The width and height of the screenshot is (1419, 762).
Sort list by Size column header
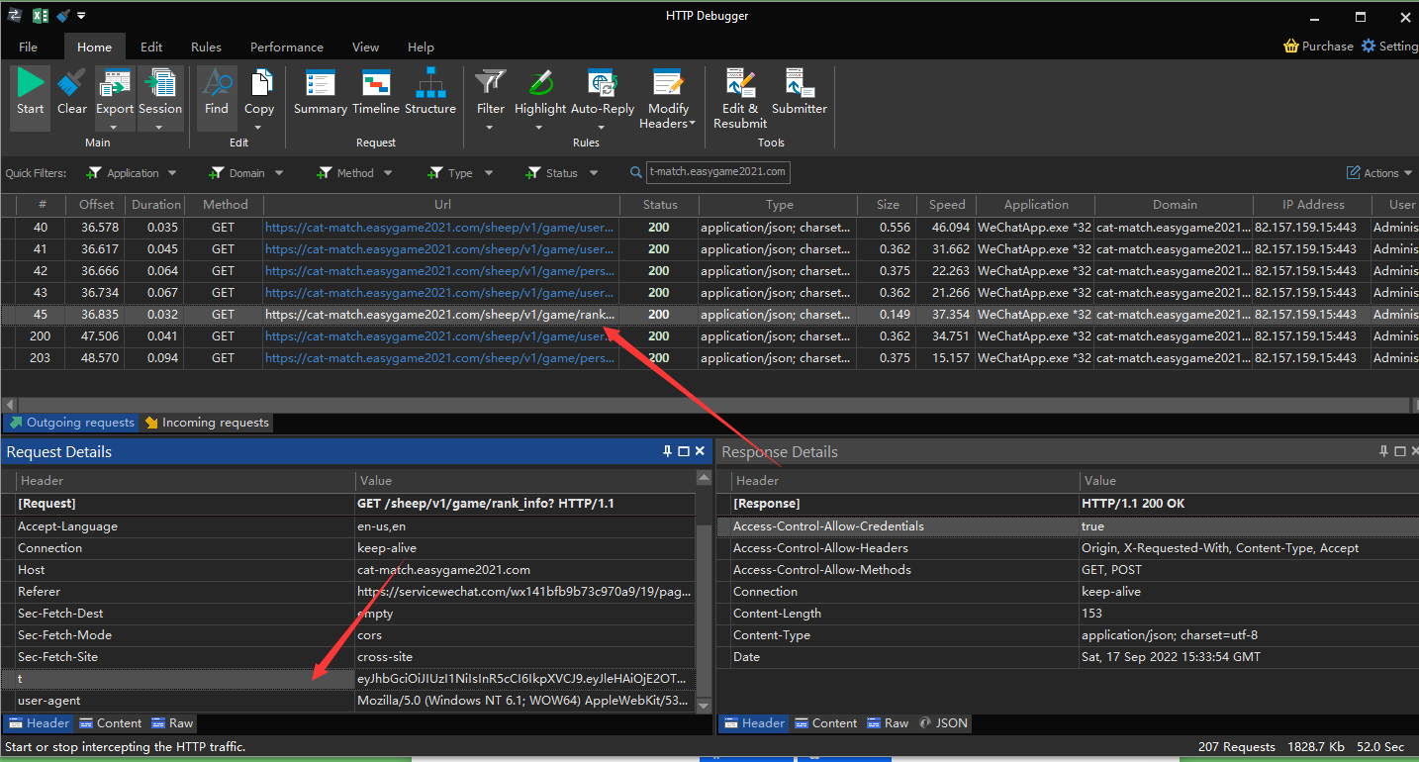coord(888,205)
